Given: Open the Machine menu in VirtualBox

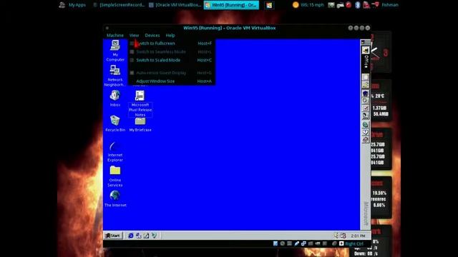Looking at the screenshot, I should tap(114, 35).
